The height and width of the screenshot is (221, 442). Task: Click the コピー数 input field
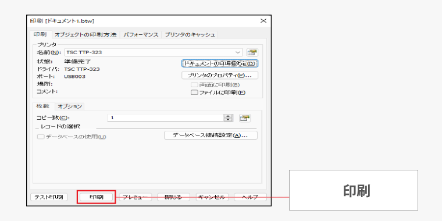click(x=166, y=118)
